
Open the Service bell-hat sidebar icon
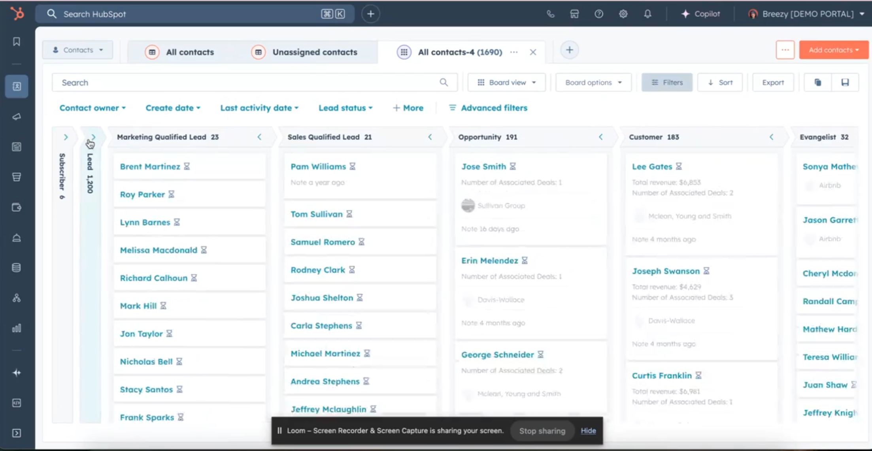coord(17,238)
